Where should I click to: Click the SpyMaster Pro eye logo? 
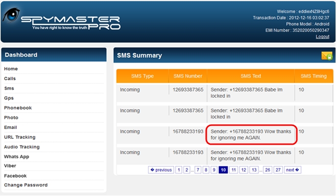tap(11, 15)
